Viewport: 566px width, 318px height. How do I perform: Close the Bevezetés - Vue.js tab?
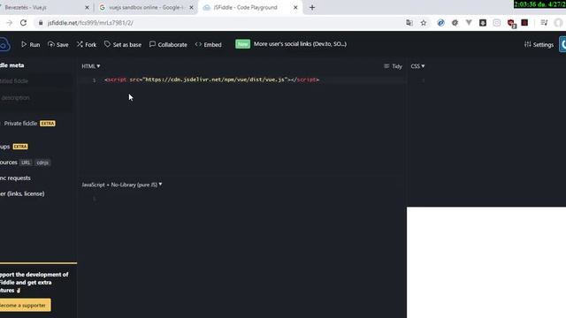[87, 7]
